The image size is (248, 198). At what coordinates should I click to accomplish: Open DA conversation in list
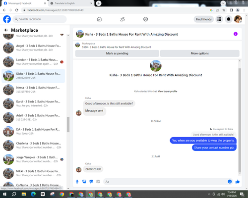[x=33, y=132]
